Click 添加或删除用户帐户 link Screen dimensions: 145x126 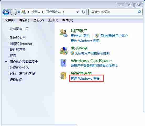[x=114, y=36]
